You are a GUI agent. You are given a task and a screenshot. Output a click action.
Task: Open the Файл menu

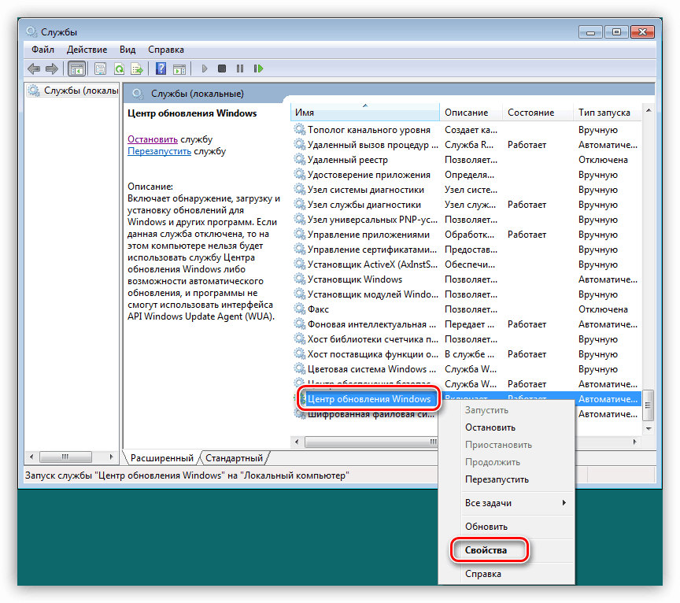pos(43,50)
